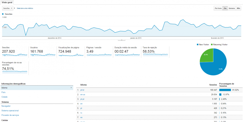Image resolution: width=243 pixels, height=122 pixels.
Task: Open the Sistema operacional link
Action: [x=10, y=111]
